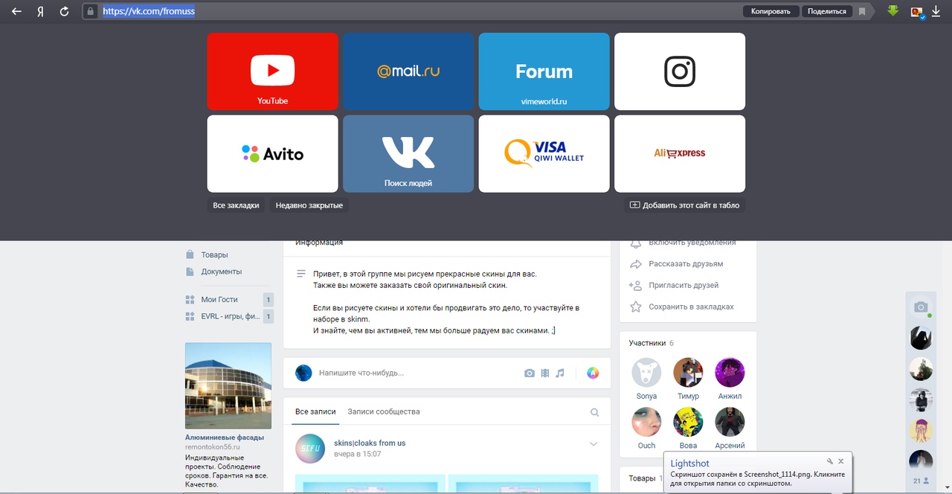Image resolution: width=952 pixels, height=494 pixels.
Task: Open the YouTube tableau tile
Action: tap(272, 71)
